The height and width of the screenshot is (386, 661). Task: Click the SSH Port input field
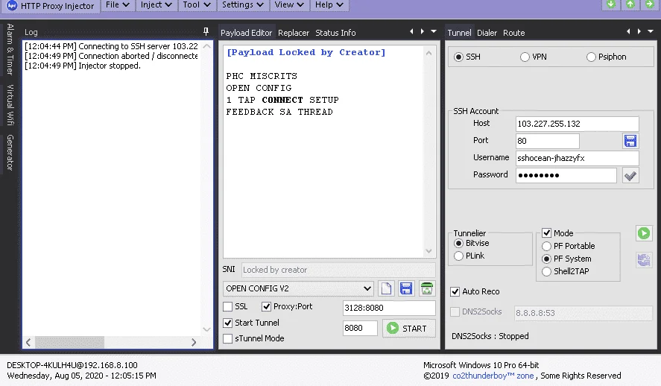point(547,141)
